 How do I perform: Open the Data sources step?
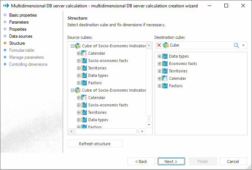coord(21,36)
